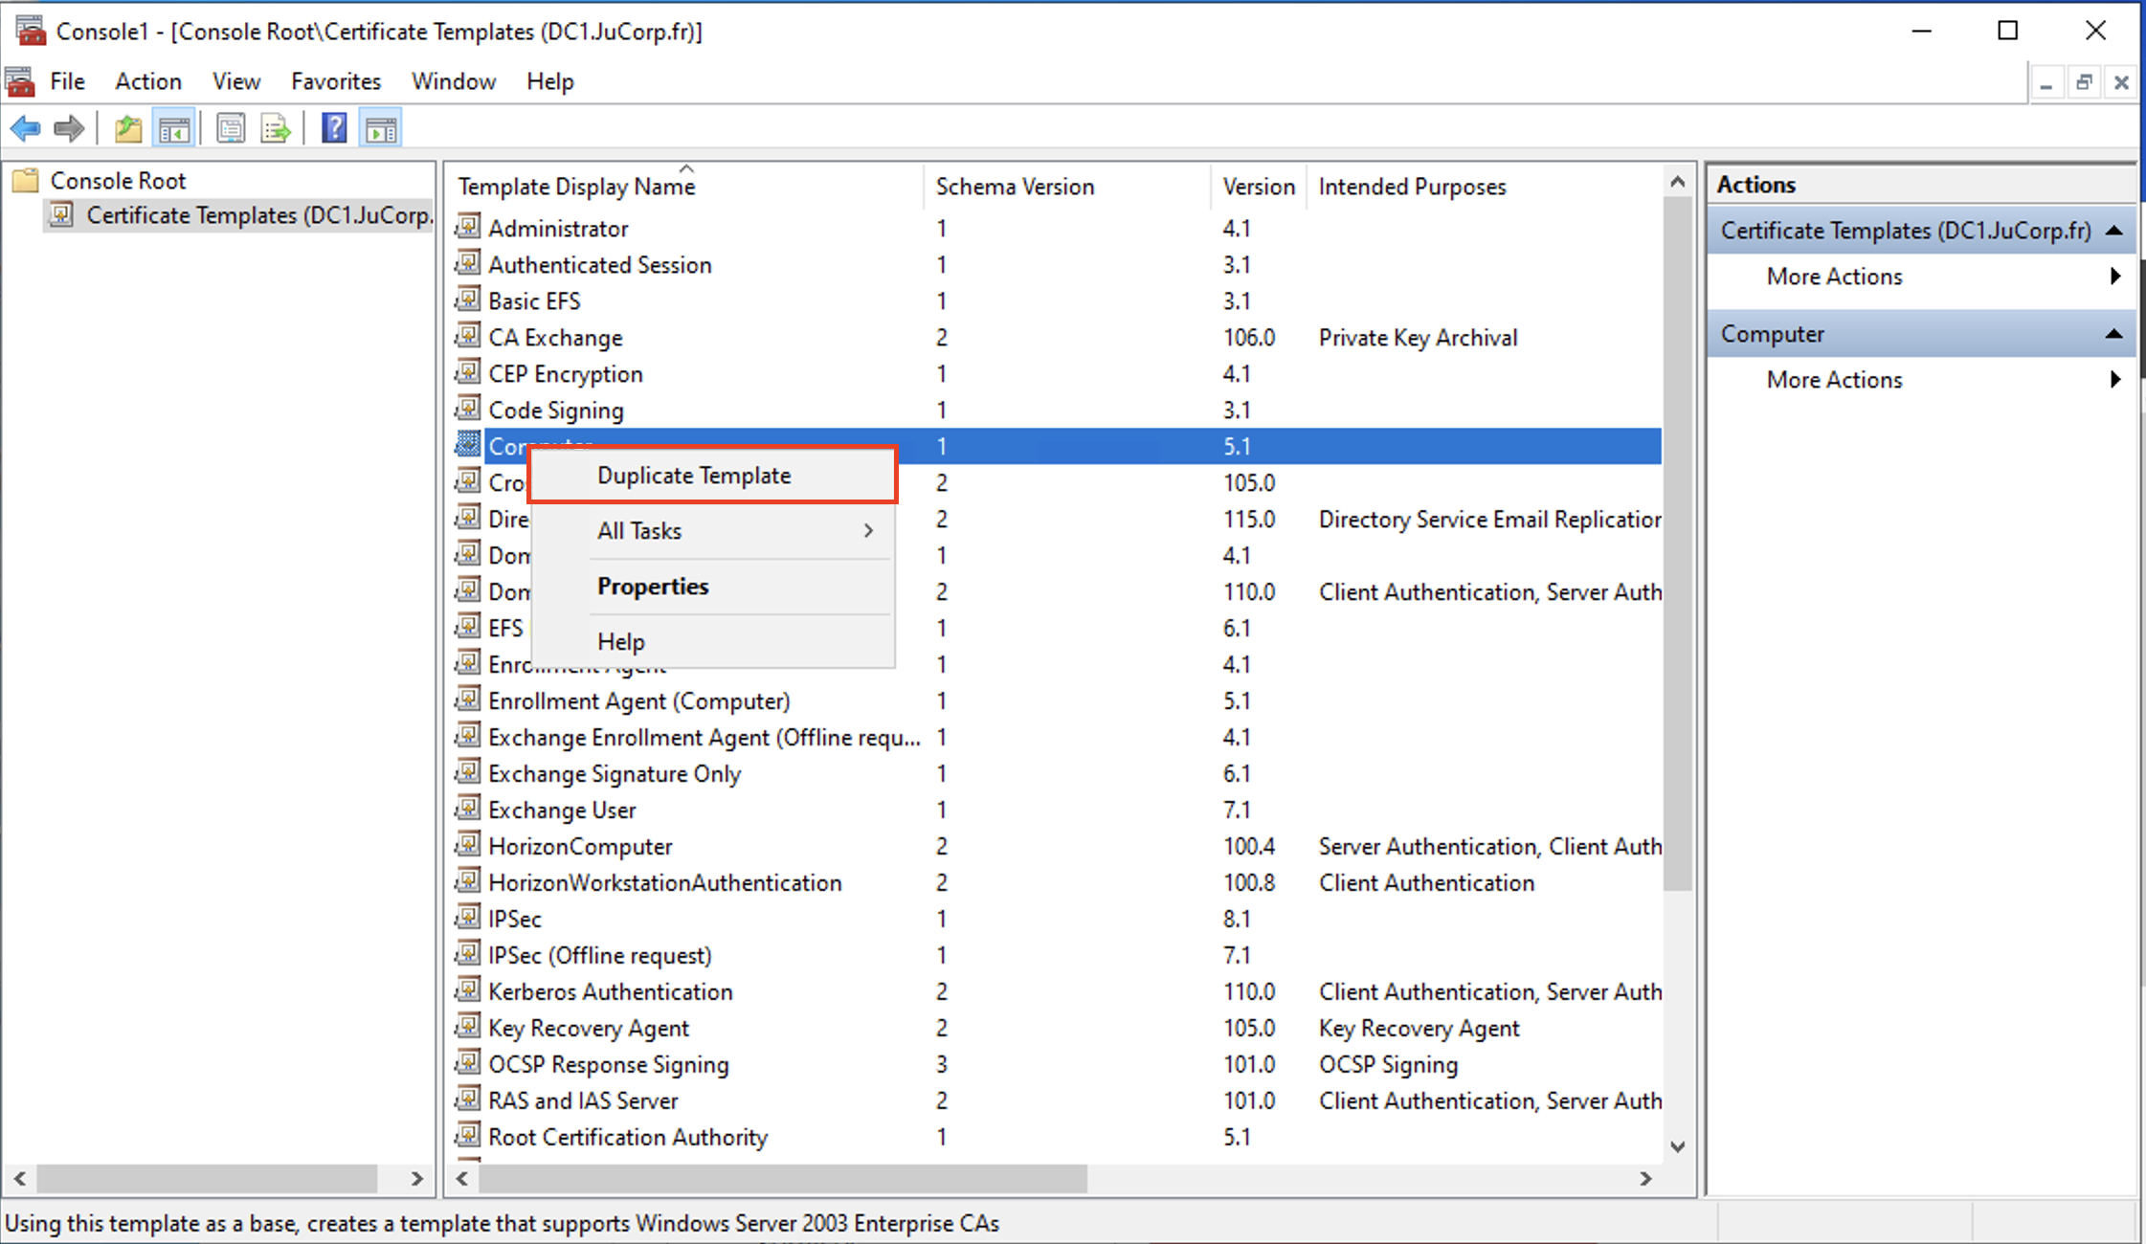This screenshot has width=2146, height=1244.
Task: Sort by the Schema Version column header
Action: point(1066,187)
